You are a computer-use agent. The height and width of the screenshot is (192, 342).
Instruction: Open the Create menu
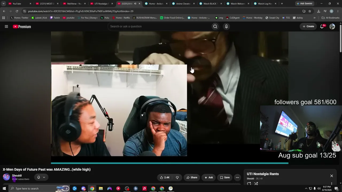(x=308, y=26)
